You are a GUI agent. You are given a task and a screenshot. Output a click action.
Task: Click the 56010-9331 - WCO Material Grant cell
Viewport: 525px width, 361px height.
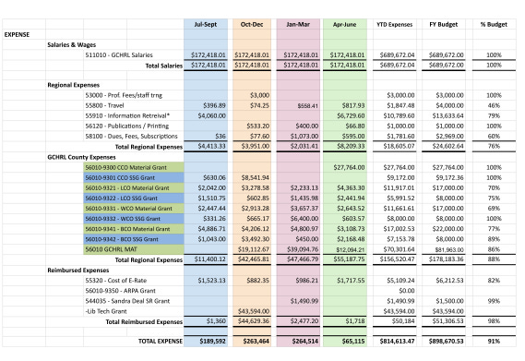[x=134, y=209]
